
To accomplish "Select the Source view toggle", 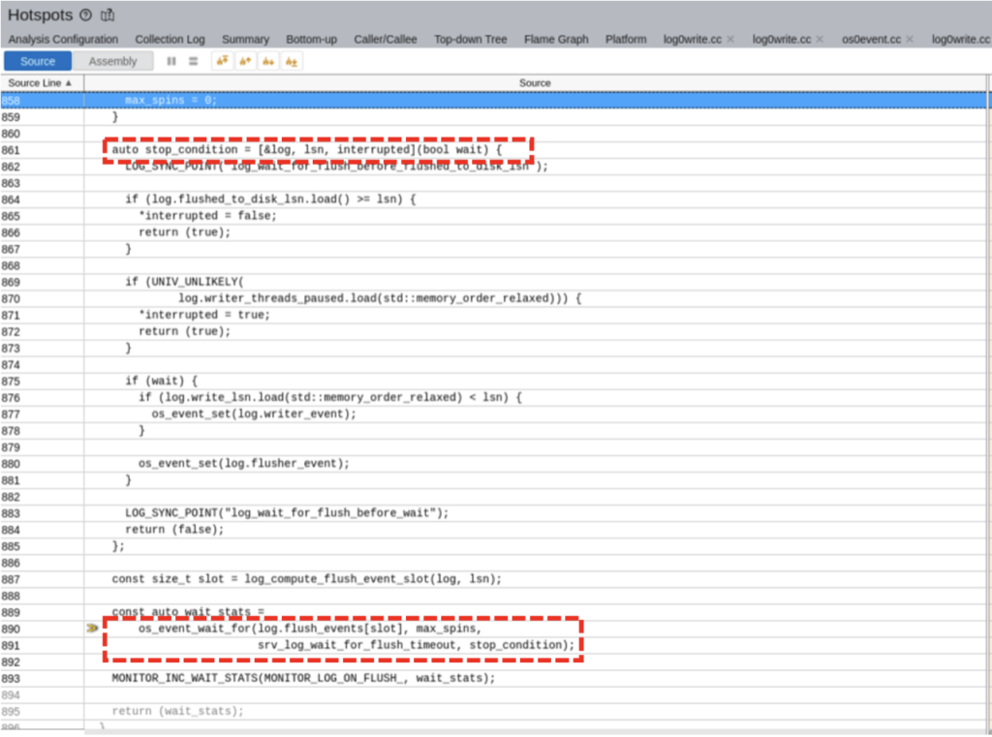I will (37, 60).
